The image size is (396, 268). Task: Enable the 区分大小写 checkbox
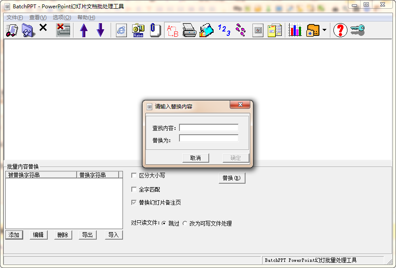[134, 175]
